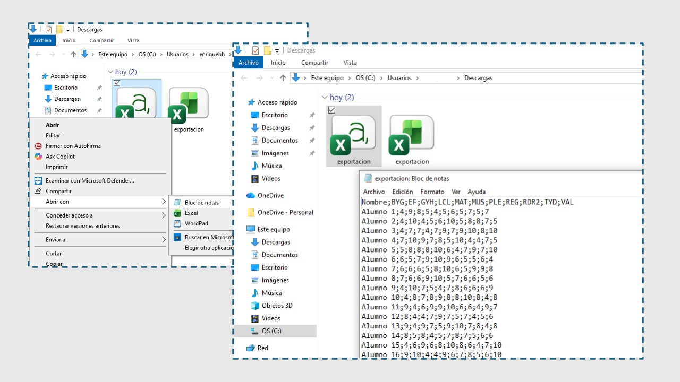This screenshot has width=680, height=382.
Task: Click properties quick-access icon in front title bar
Action: click(255, 50)
